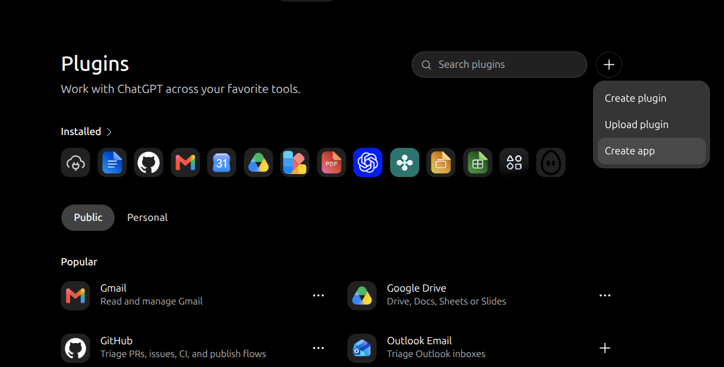Open the installed cloud plug connector icon

point(75,162)
